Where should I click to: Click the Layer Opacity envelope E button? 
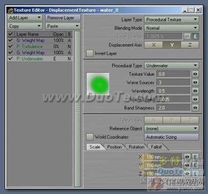coord(195,36)
